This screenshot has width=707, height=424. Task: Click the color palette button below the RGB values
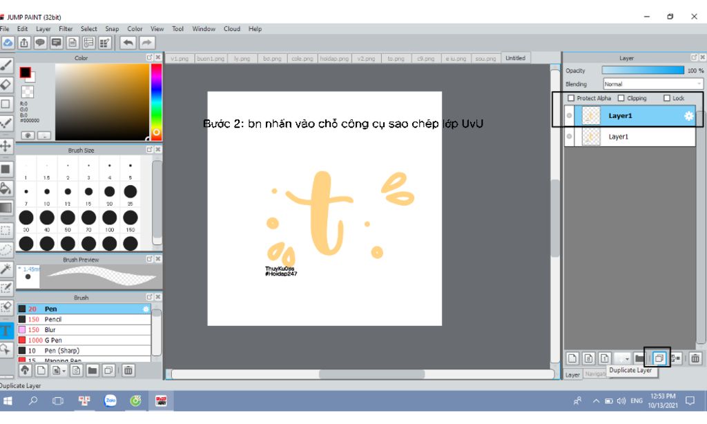[x=28, y=135]
